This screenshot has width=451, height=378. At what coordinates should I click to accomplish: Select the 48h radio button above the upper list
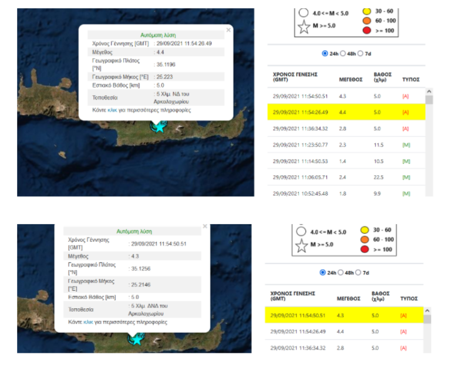pyautogui.click(x=343, y=53)
